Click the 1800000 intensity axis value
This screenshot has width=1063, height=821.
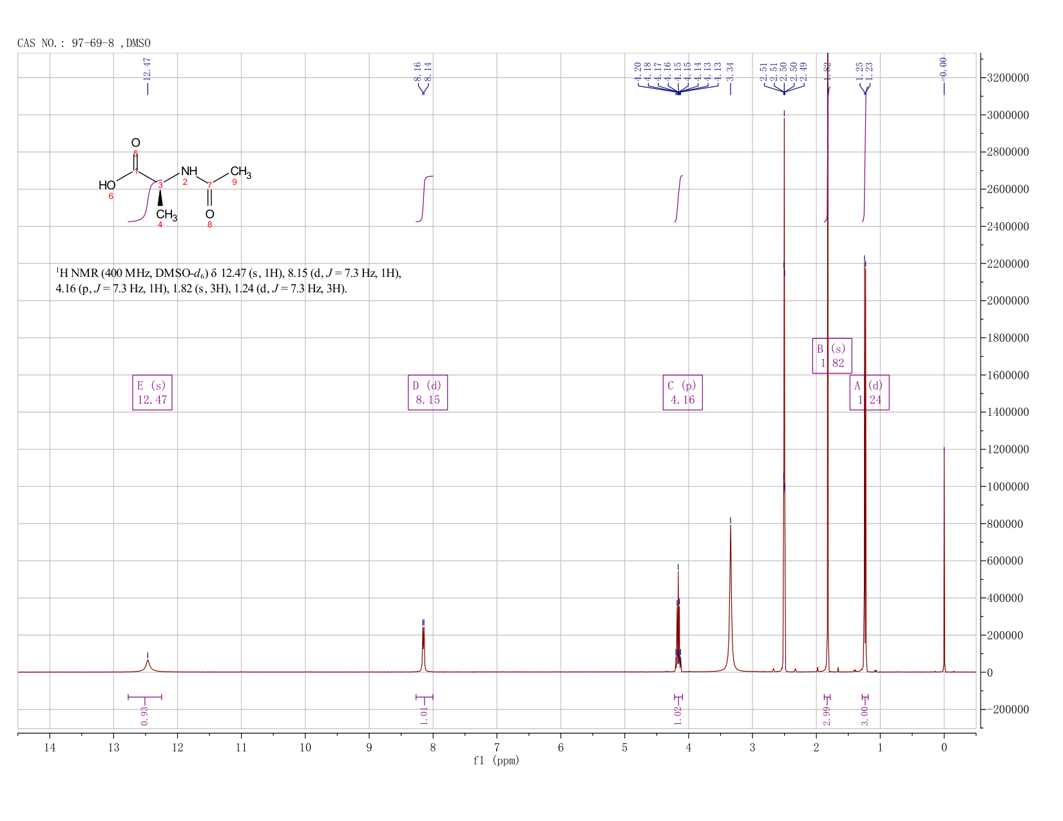1008,338
